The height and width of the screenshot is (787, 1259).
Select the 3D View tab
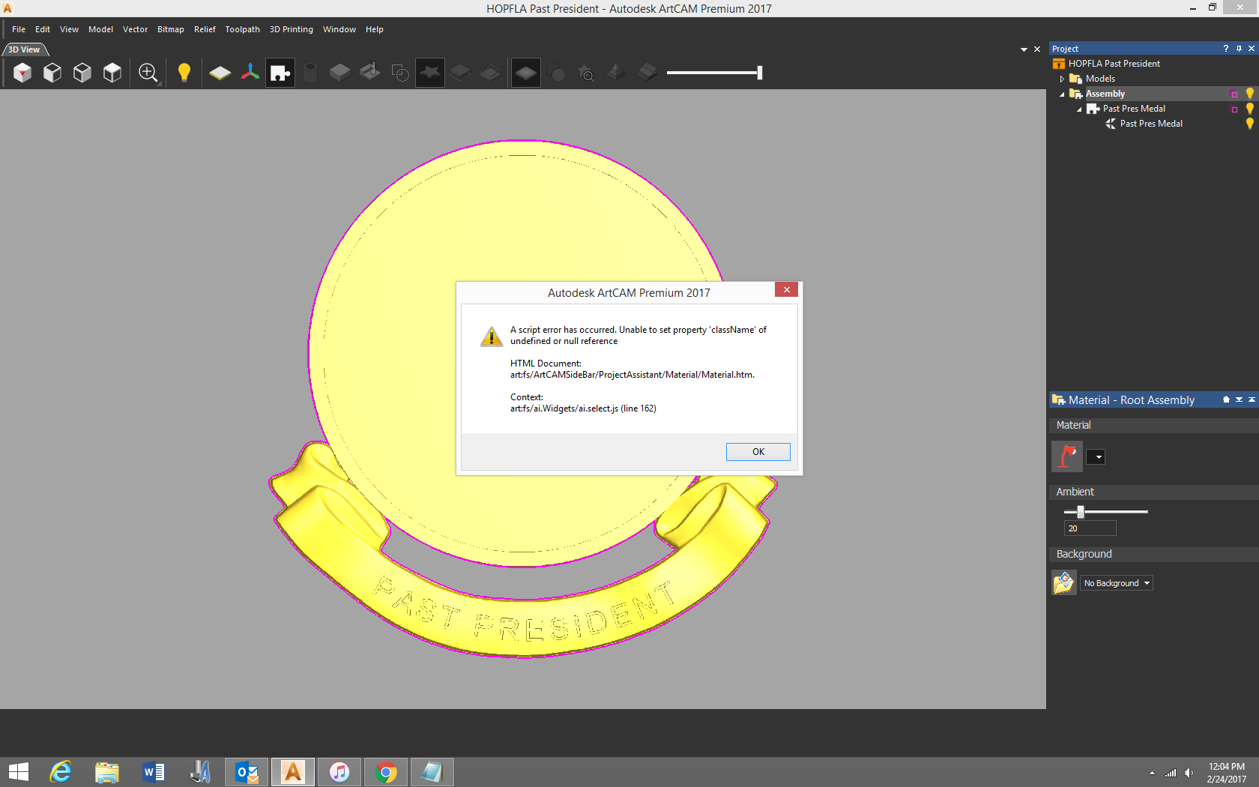[22, 49]
